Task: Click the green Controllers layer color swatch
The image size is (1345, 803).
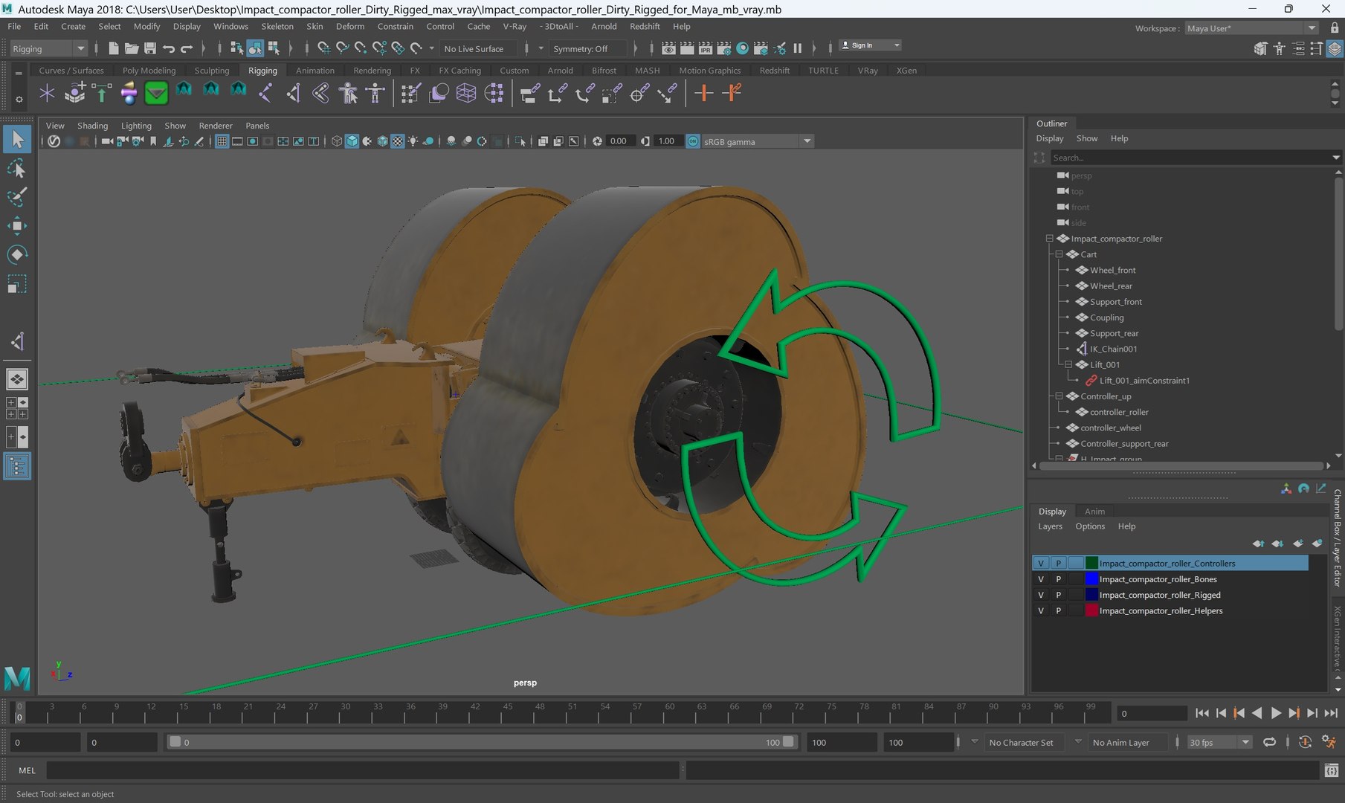Action: (1091, 563)
